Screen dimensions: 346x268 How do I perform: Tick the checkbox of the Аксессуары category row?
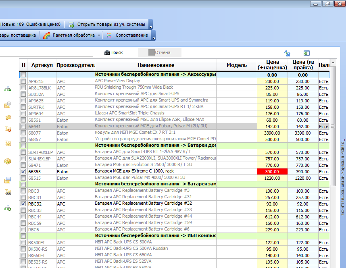point(23,75)
